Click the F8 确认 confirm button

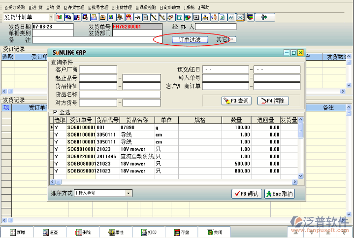click(x=246, y=194)
